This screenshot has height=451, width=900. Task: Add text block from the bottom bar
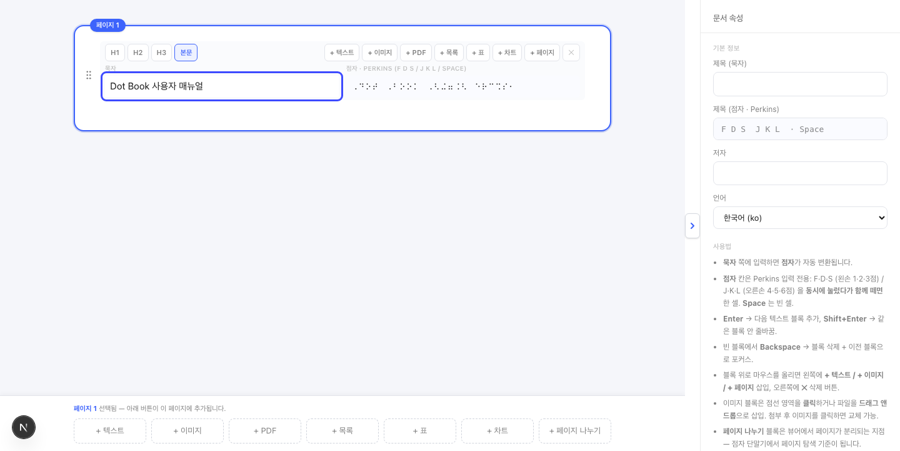pyautogui.click(x=110, y=431)
